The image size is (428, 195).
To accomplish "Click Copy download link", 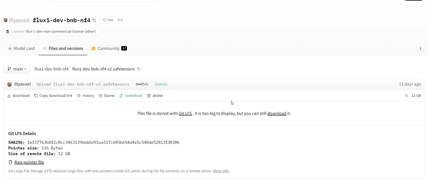I will 53,95.
